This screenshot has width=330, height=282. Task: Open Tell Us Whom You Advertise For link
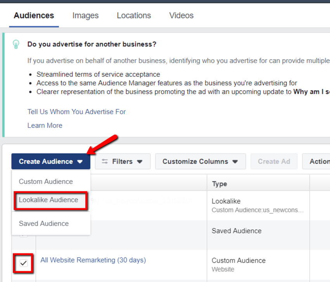click(76, 112)
